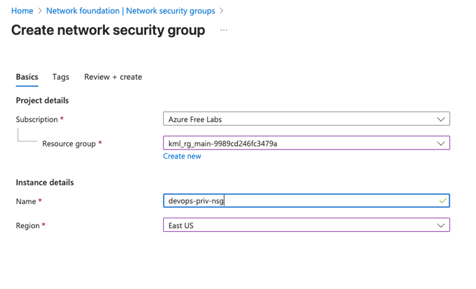476x289 pixels.
Task: Click the Subscription dropdown chevron arrow
Action: click(x=441, y=119)
